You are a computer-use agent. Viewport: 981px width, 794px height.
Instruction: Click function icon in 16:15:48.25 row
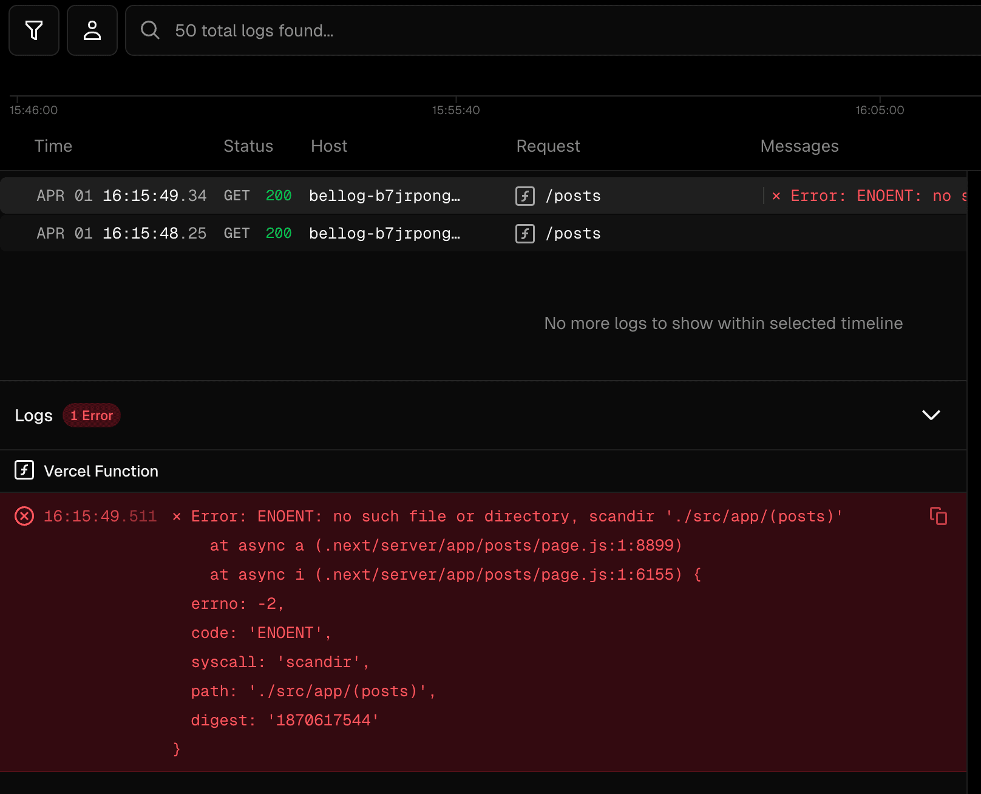click(525, 234)
